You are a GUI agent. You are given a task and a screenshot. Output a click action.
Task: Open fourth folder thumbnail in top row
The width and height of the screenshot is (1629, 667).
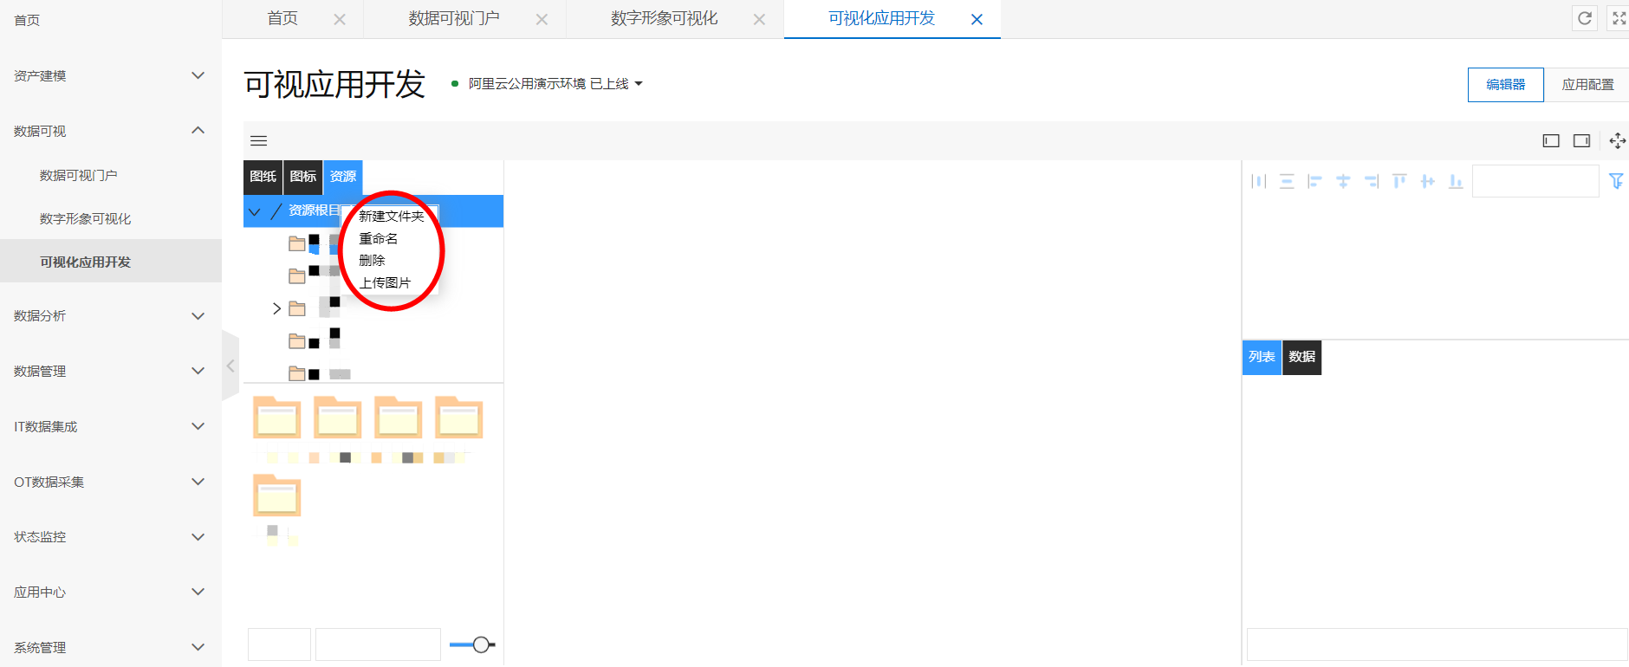[459, 418]
